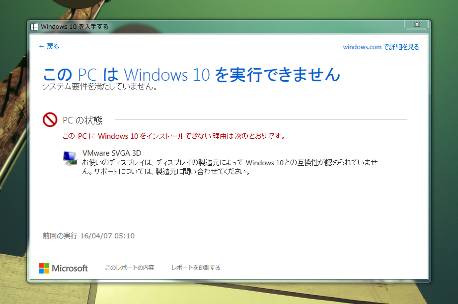Open the windows.com で詳細を見る link
The height and width of the screenshot is (304, 458).
pos(381,47)
